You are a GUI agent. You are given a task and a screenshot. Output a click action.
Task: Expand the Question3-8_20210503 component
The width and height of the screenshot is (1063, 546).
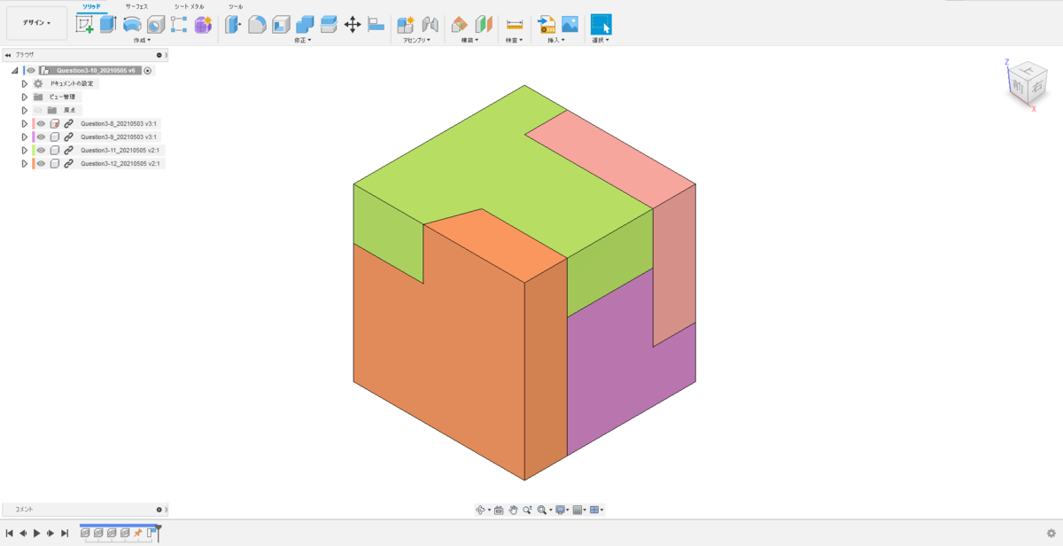[x=25, y=123]
